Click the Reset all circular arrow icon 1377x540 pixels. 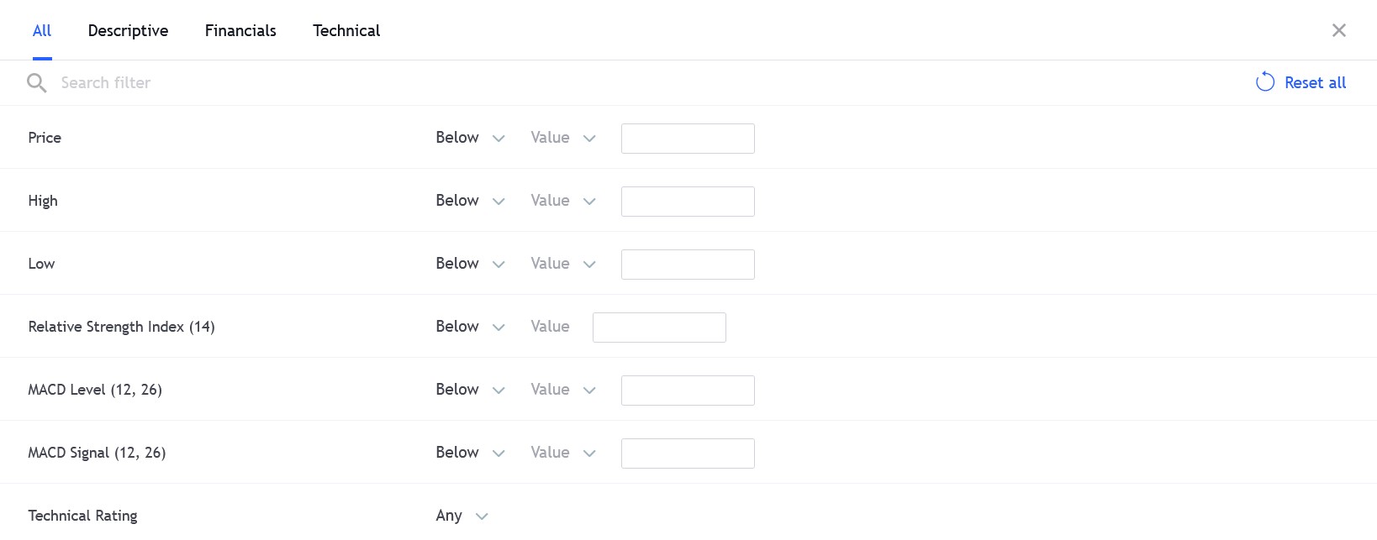point(1265,81)
